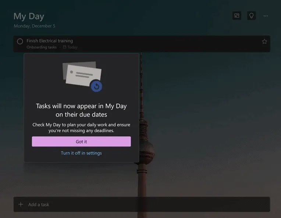Open the background theme picker icon

(237, 16)
